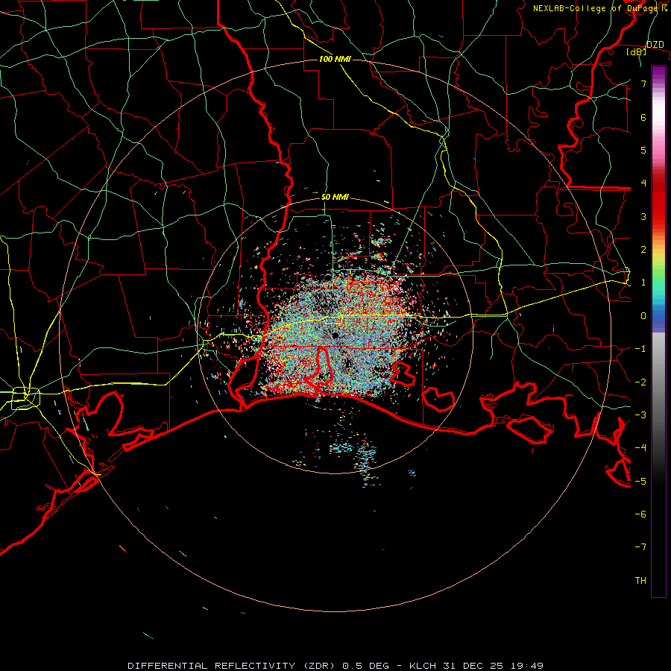Image resolution: width=671 pixels, height=671 pixels.
Task: Click the 5 value on color scale
Action: (643, 150)
